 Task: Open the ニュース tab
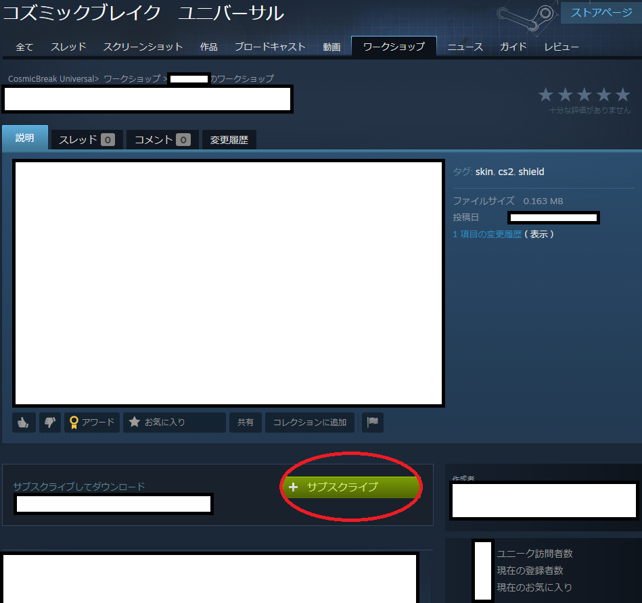point(465,47)
